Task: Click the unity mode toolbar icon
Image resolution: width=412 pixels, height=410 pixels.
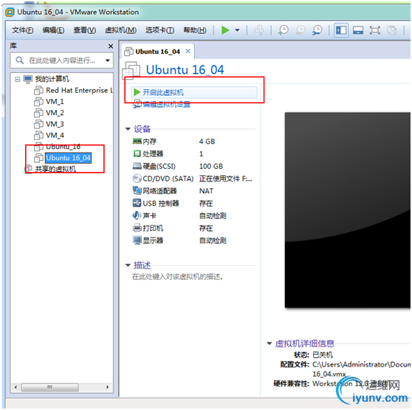Action: (x=392, y=30)
